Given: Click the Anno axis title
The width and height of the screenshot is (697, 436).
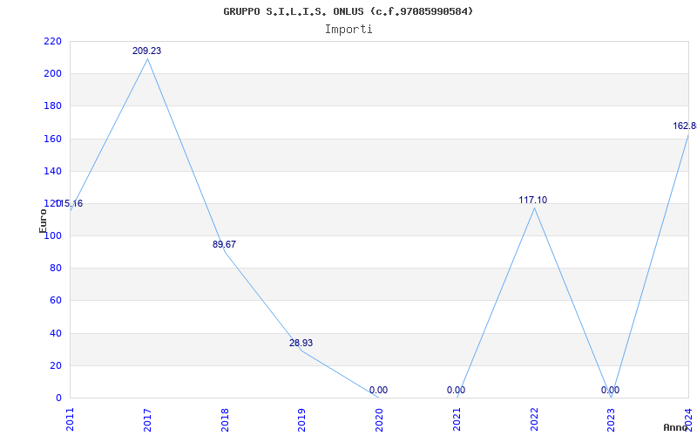Looking at the screenshot, I should click(675, 427).
